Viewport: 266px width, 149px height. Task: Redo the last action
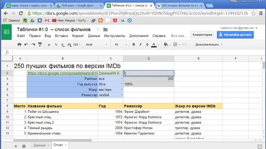point(33,44)
